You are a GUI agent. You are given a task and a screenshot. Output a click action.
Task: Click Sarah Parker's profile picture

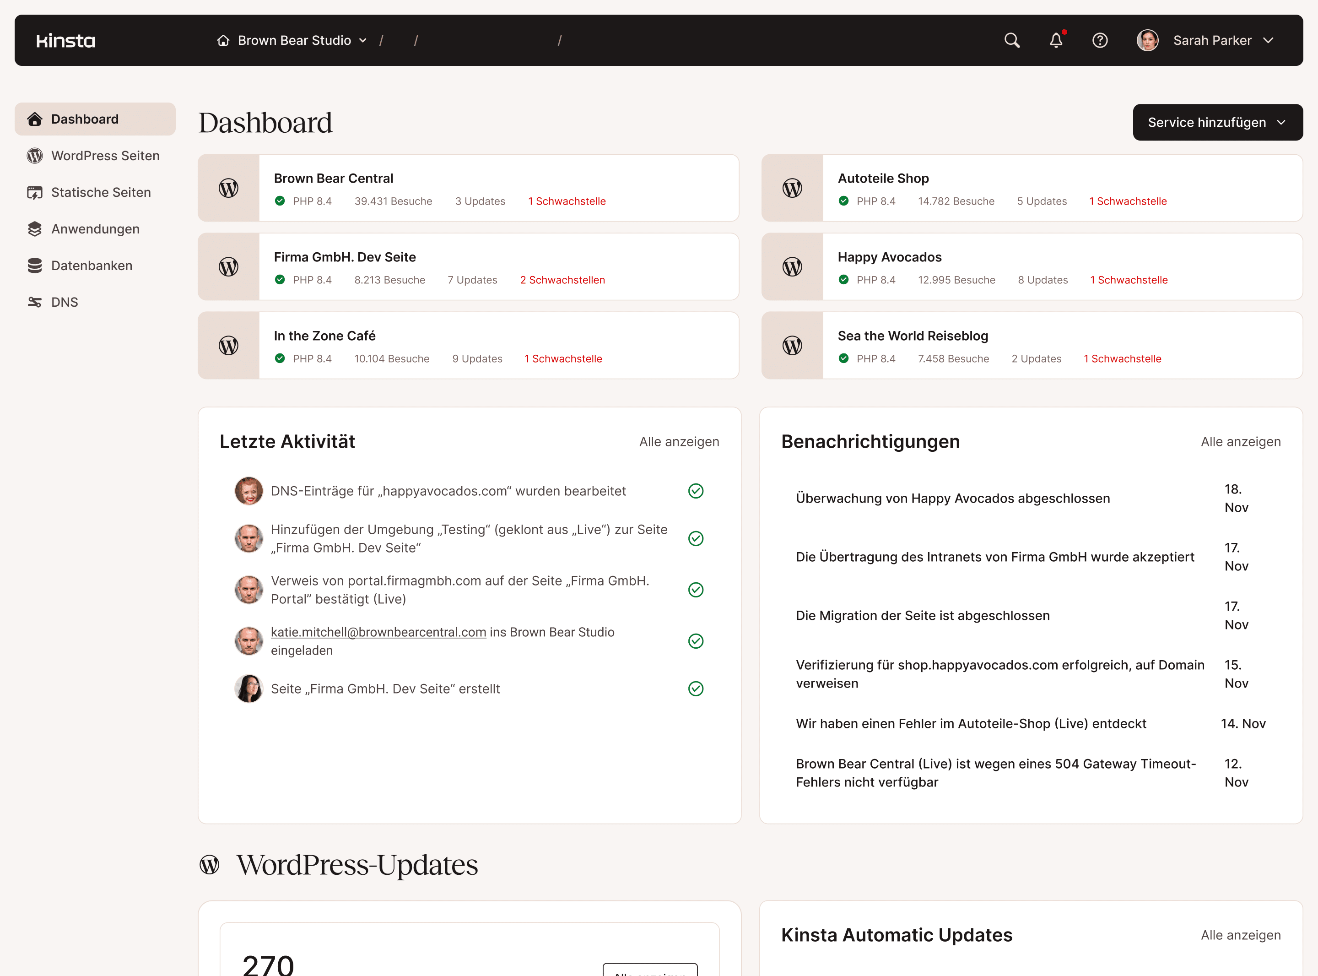click(x=1147, y=40)
